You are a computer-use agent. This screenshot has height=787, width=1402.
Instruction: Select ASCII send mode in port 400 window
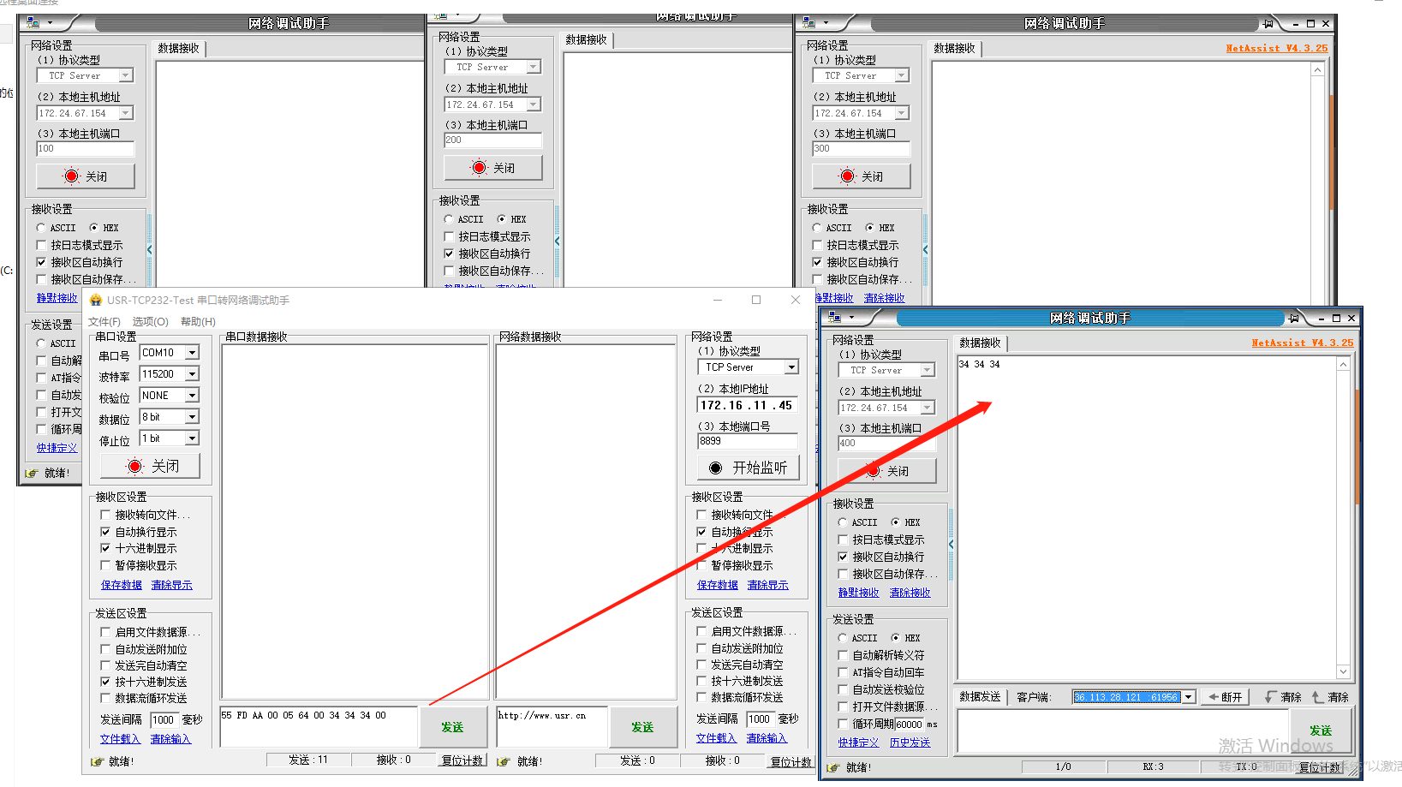[843, 638]
